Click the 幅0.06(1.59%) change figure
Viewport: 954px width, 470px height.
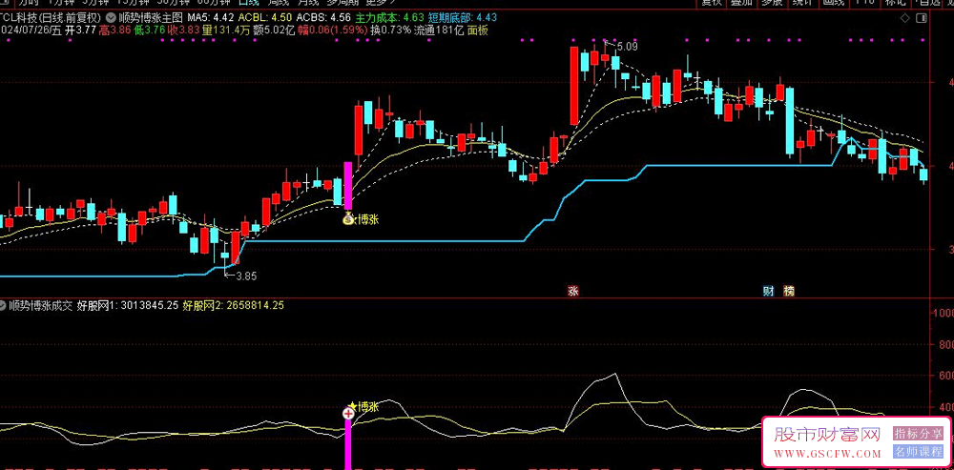(333, 30)
